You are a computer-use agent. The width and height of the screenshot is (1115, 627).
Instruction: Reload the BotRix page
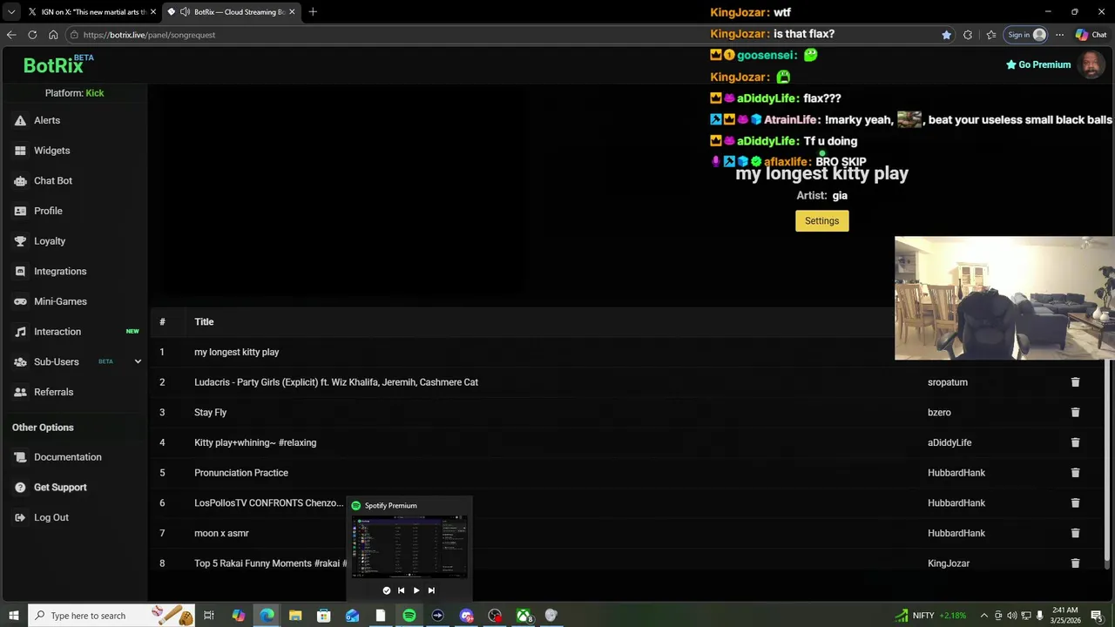click(32, 35)
